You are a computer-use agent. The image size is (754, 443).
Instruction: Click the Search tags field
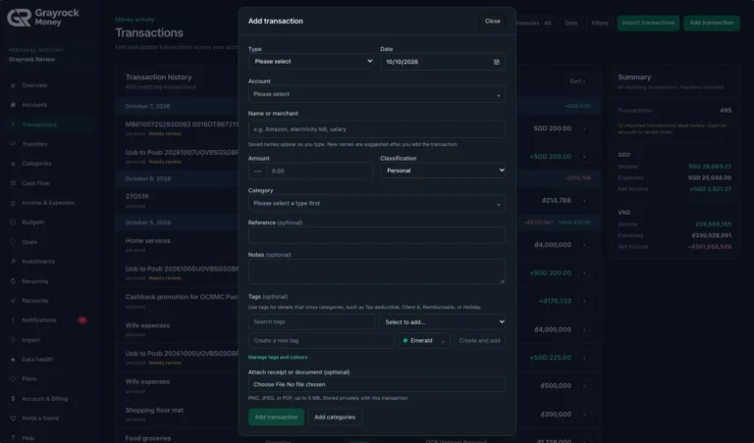click(x=311, y=321)
